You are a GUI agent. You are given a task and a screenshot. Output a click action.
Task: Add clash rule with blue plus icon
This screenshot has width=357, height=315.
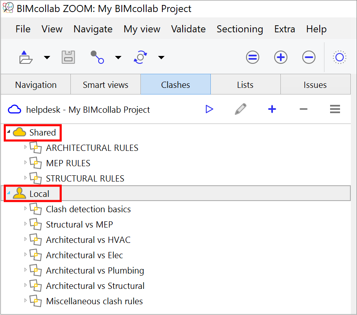click(272, 109)
